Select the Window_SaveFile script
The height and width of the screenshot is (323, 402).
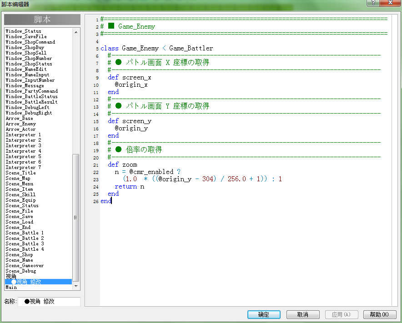(26, 37)
